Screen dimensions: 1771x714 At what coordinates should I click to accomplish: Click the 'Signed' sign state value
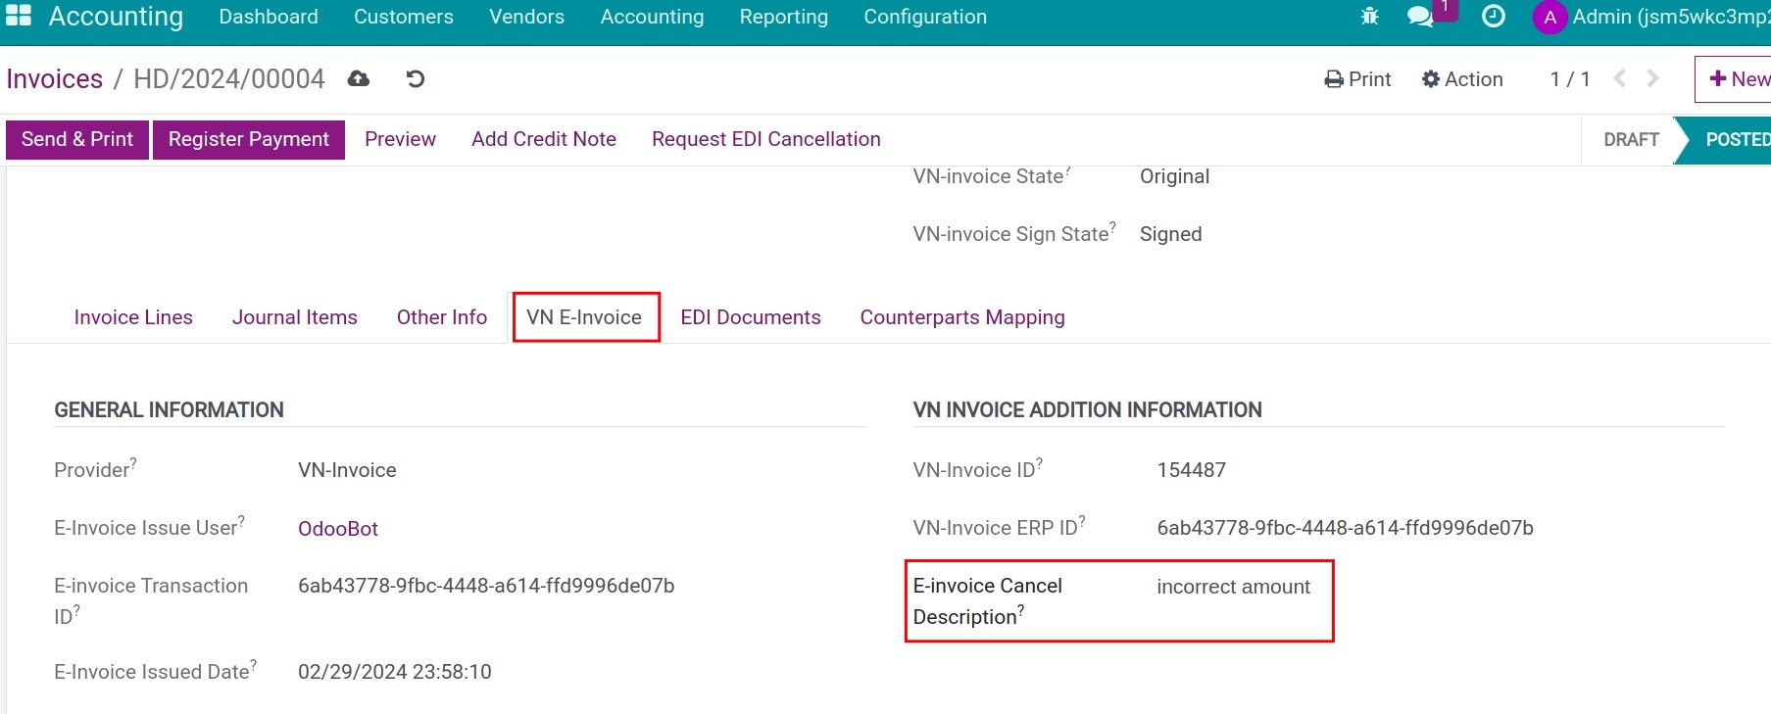1170,234
